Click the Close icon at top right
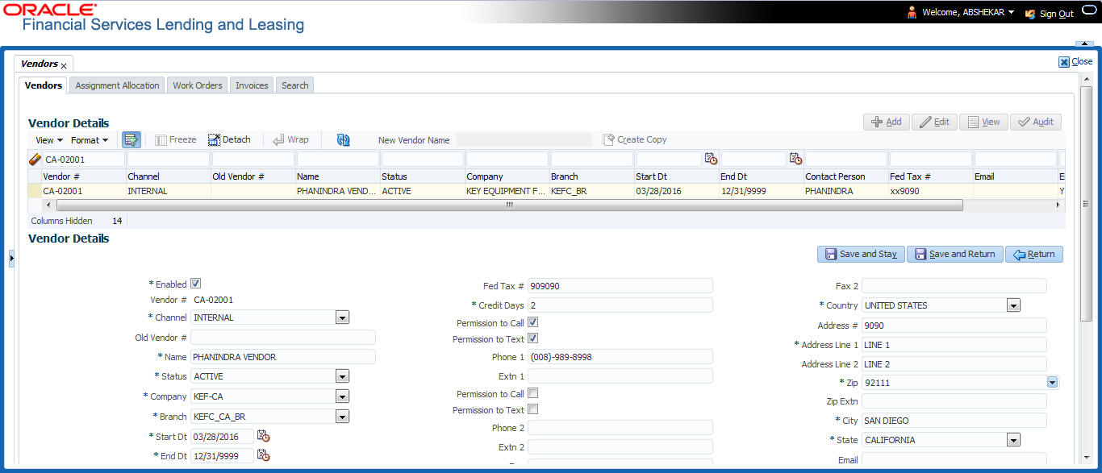Screen dimensions: 1102x473 point(1064,62)
